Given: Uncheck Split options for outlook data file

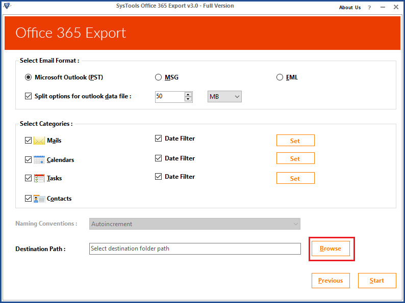Looking at the screenshot, I should click(x=28, y=96).
